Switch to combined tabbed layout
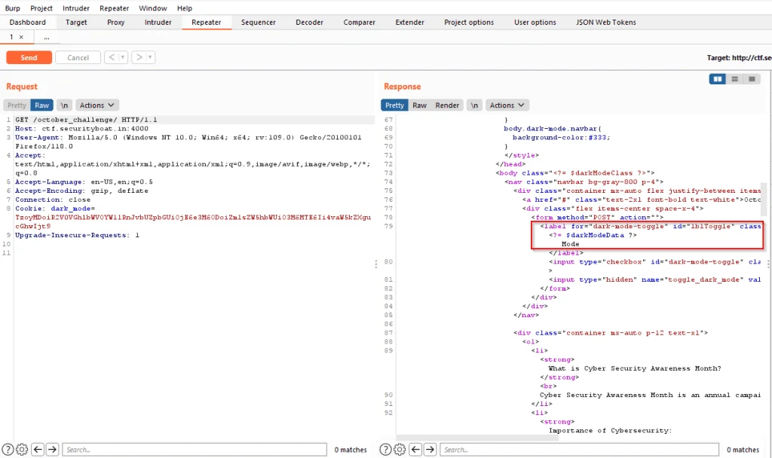Image resolution: width=772 pixels, height=458 pixels. [x=752, y=78]
